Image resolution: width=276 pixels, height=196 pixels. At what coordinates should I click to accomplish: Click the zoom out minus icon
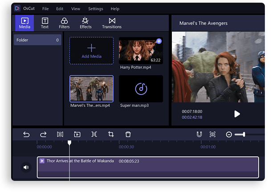point(229,135)
